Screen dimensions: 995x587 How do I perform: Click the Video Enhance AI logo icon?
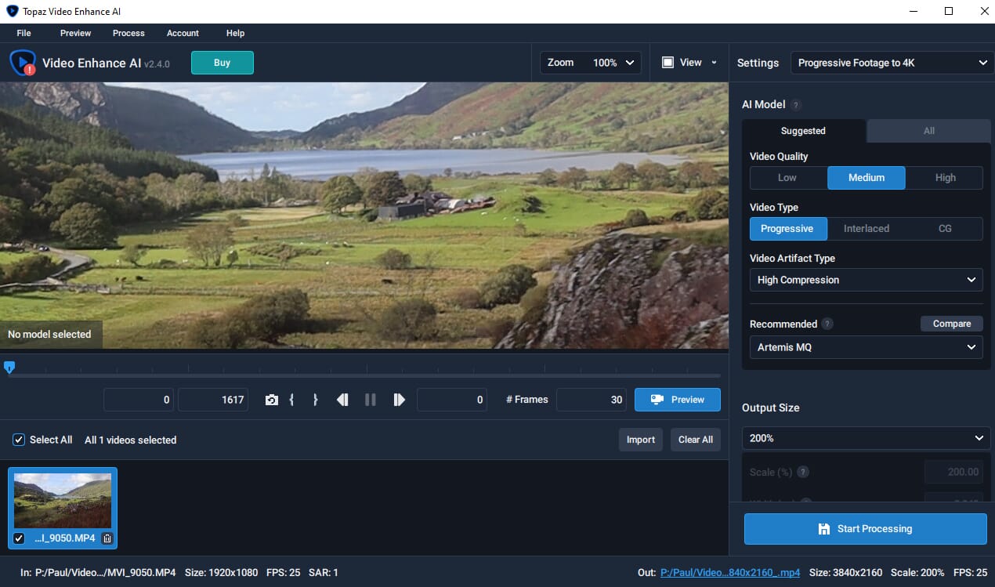click(23, 63)
